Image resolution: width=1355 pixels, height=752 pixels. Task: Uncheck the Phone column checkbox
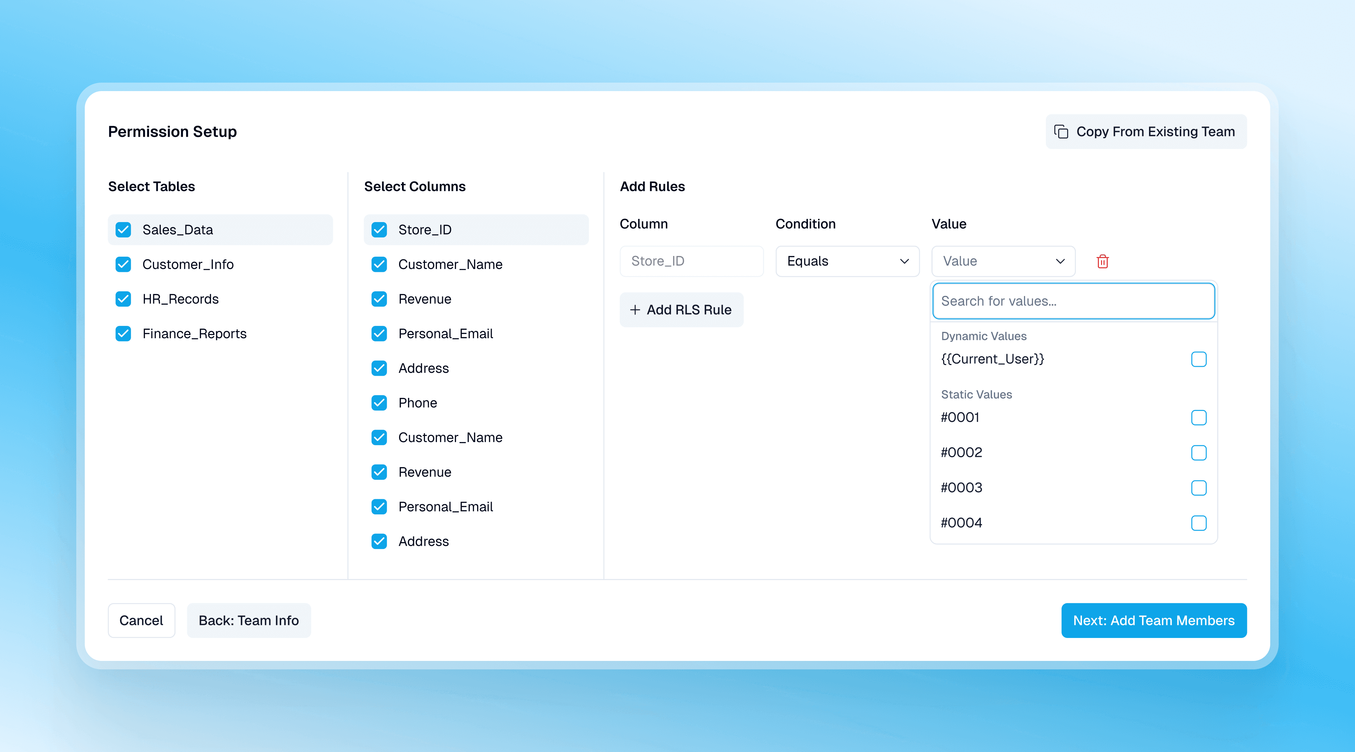click(x=379, y=403)
